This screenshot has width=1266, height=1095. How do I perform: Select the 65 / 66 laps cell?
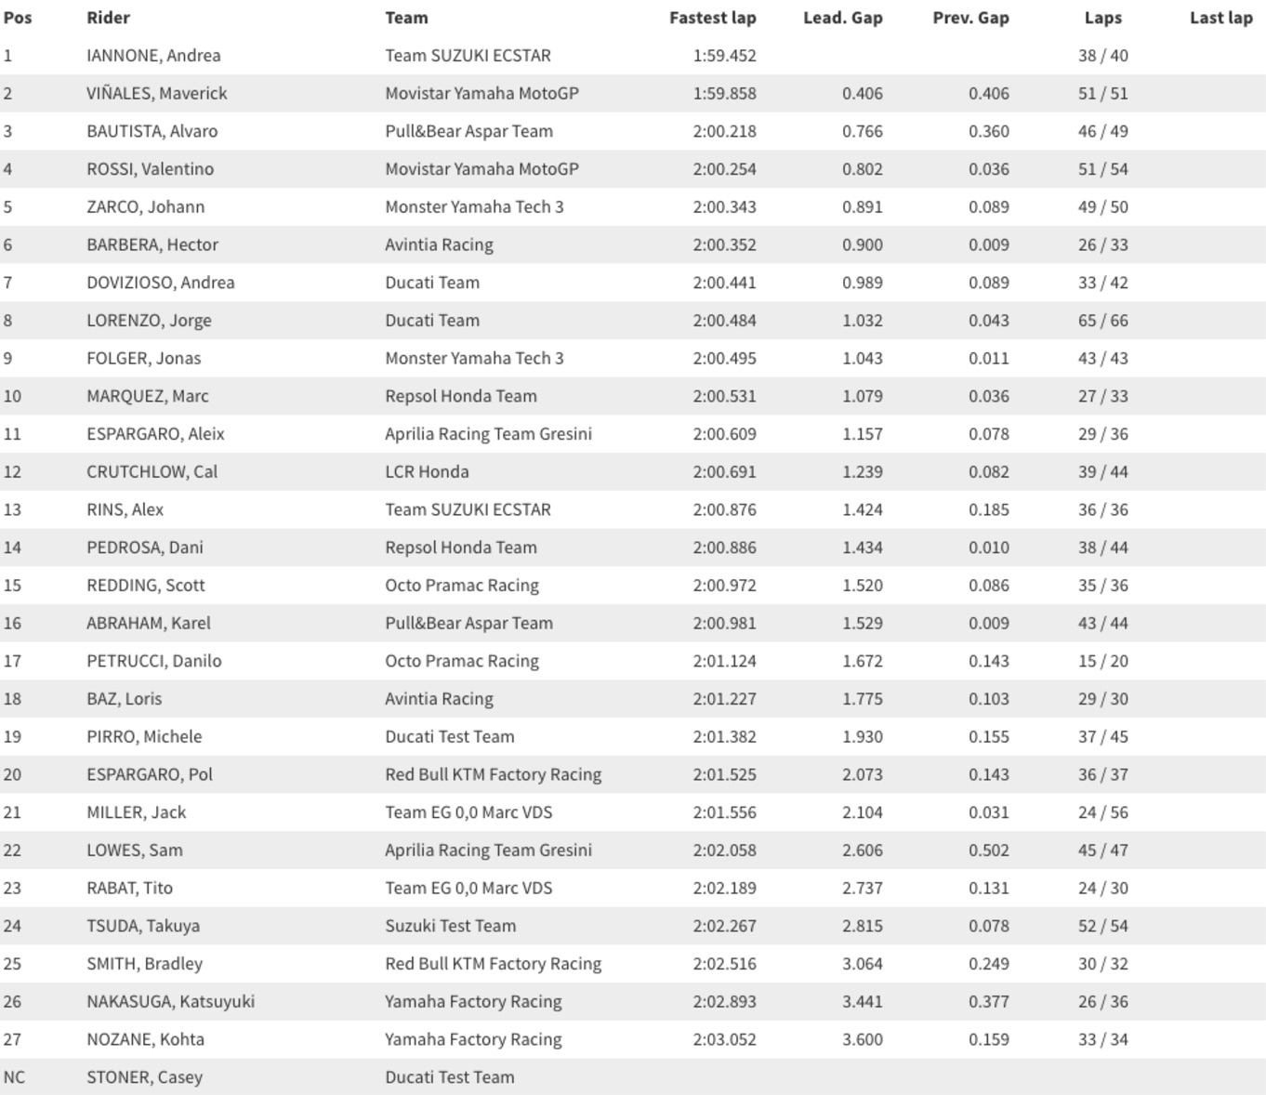point(1103,321)
